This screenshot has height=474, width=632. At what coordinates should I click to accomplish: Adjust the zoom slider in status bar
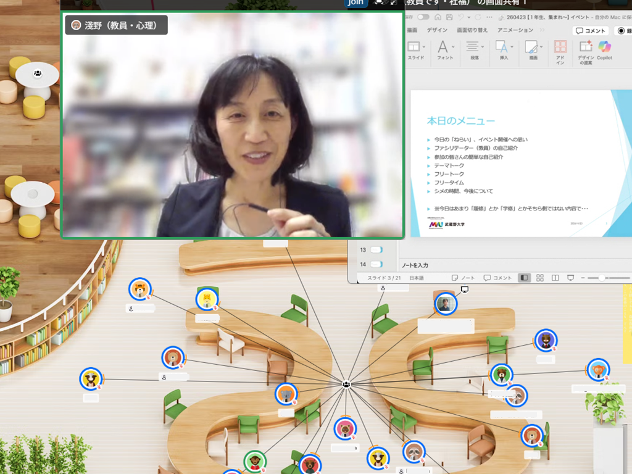(602, 278)
